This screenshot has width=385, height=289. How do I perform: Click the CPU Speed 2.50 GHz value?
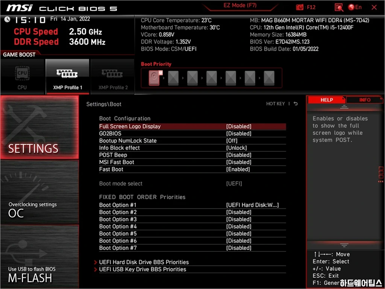(85, 32)
